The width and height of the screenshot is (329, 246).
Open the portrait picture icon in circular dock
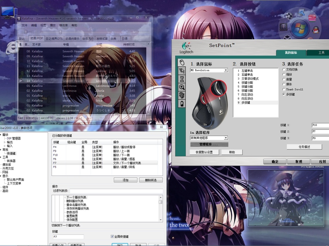coord(284,27)
